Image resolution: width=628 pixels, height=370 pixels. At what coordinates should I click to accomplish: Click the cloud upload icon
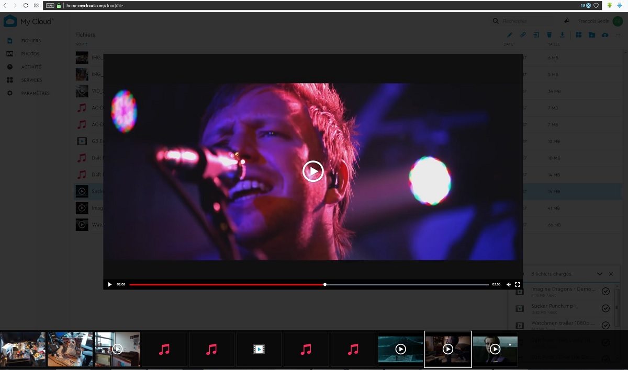pos(605,35)
